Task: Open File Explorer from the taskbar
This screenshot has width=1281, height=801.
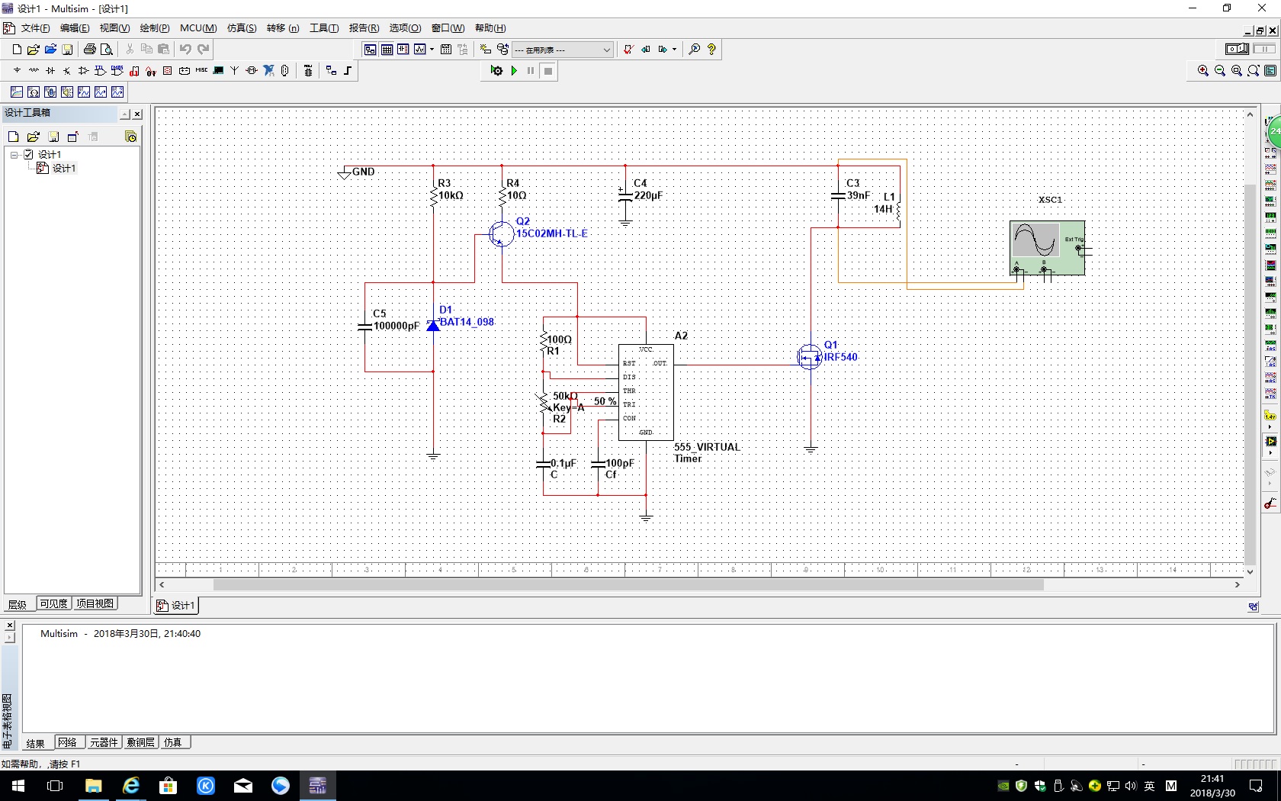Action: [93, 786]
